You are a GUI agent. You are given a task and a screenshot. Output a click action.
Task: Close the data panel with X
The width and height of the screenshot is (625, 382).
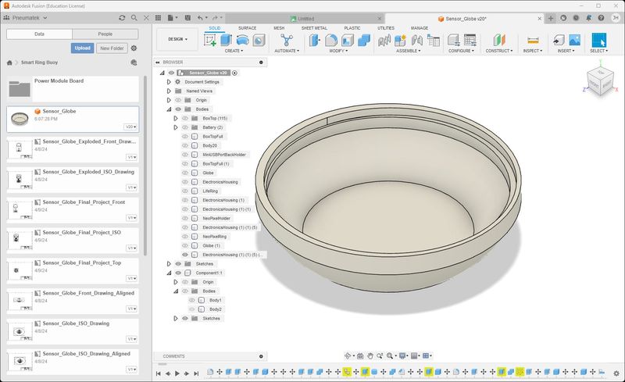[x=146, y=18]
